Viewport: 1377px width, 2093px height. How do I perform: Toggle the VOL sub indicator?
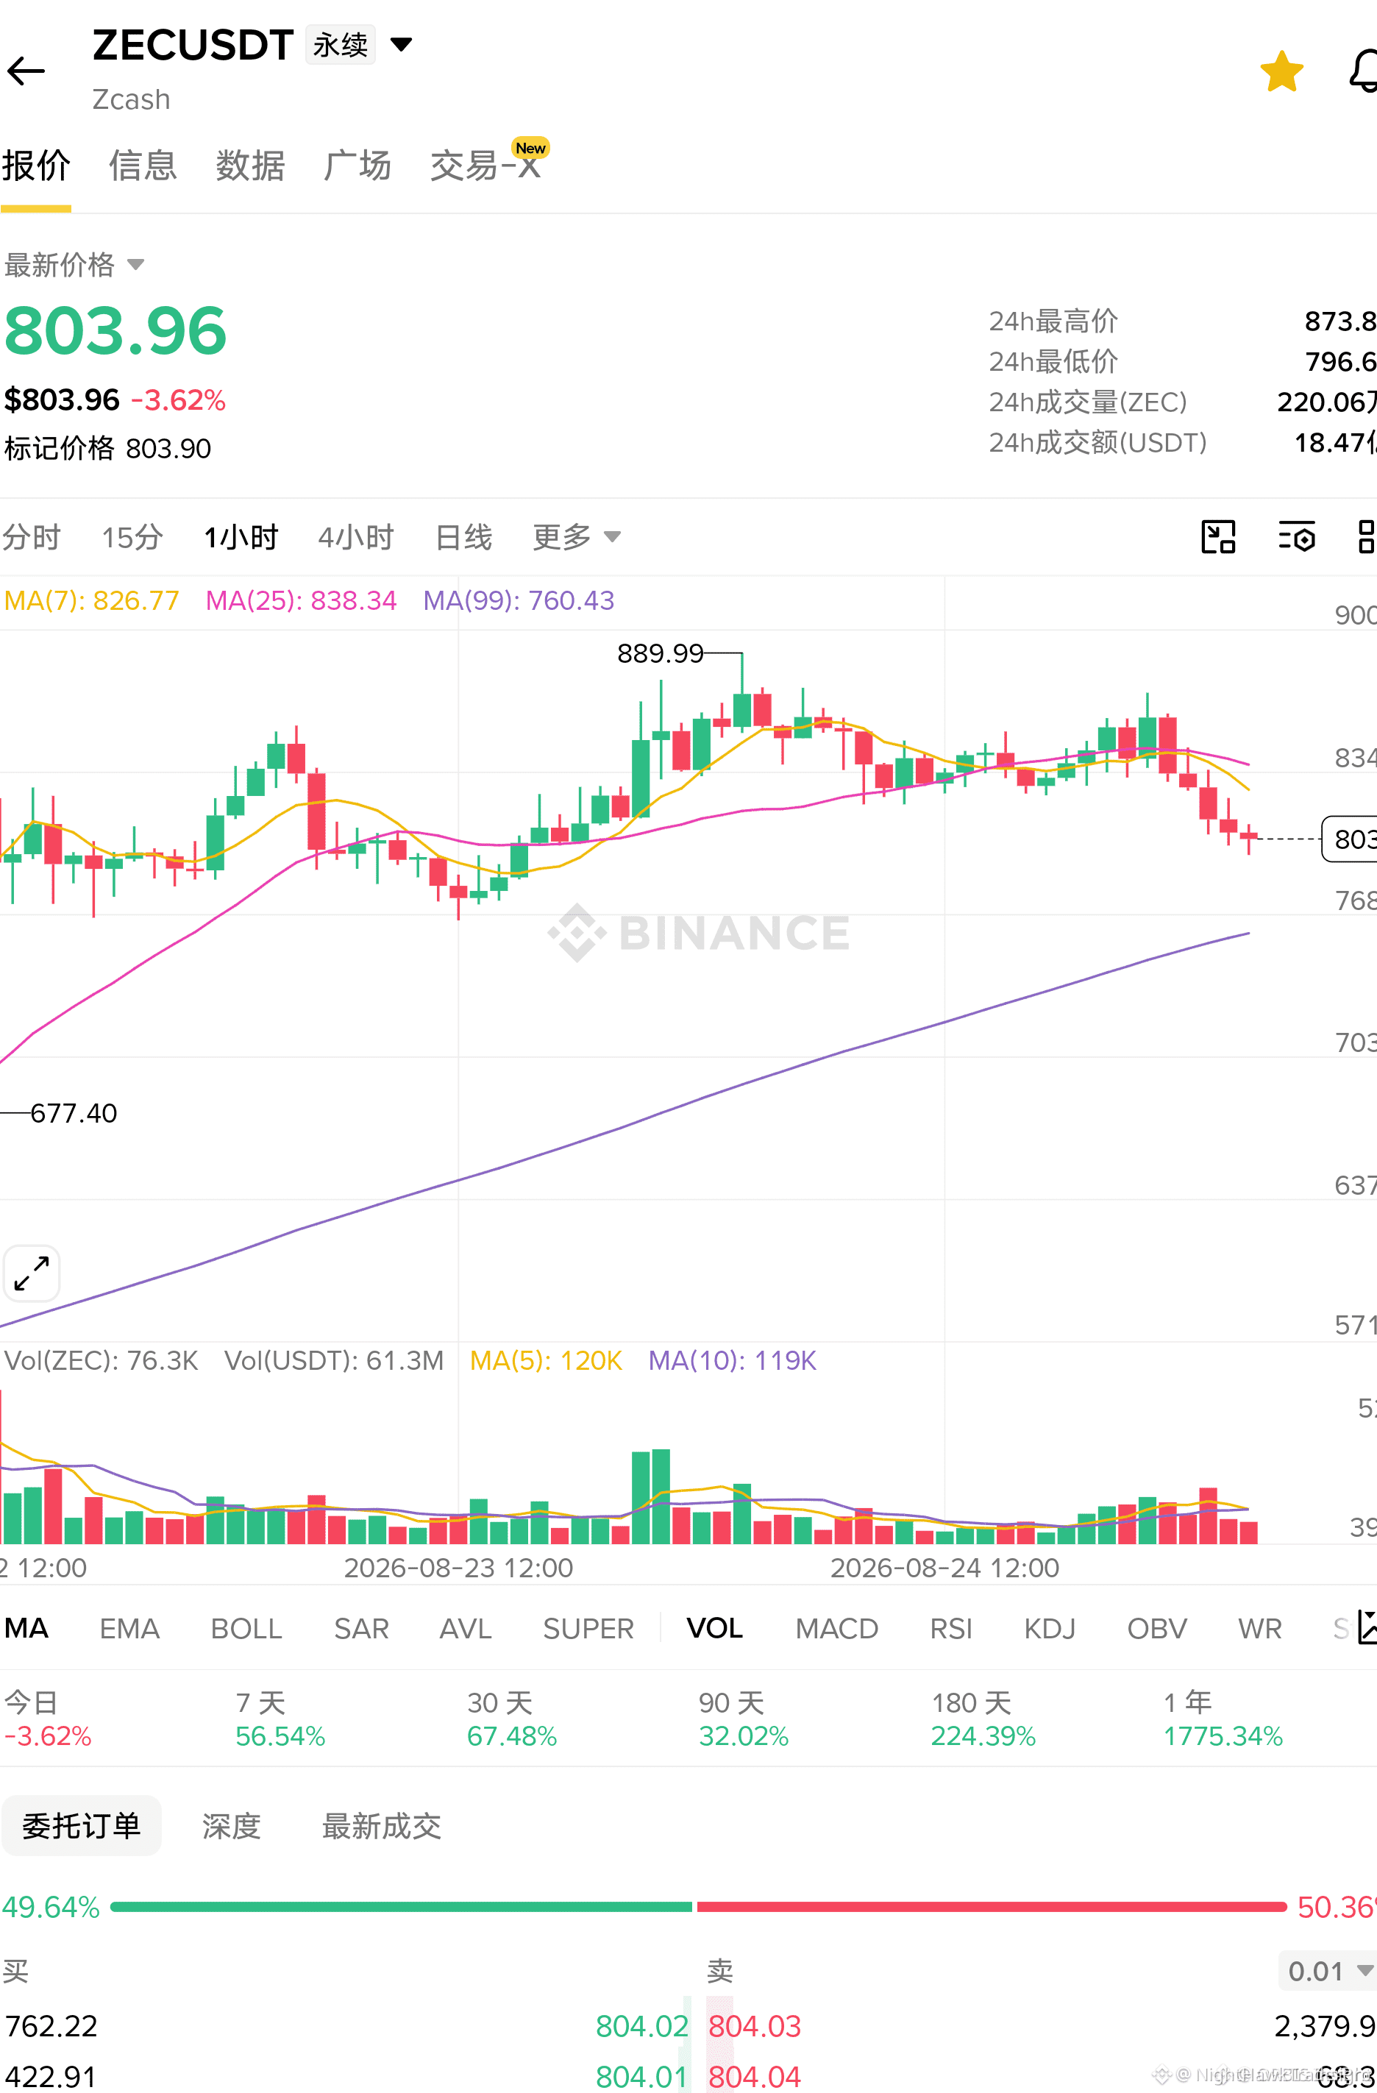click(715, 1628)
